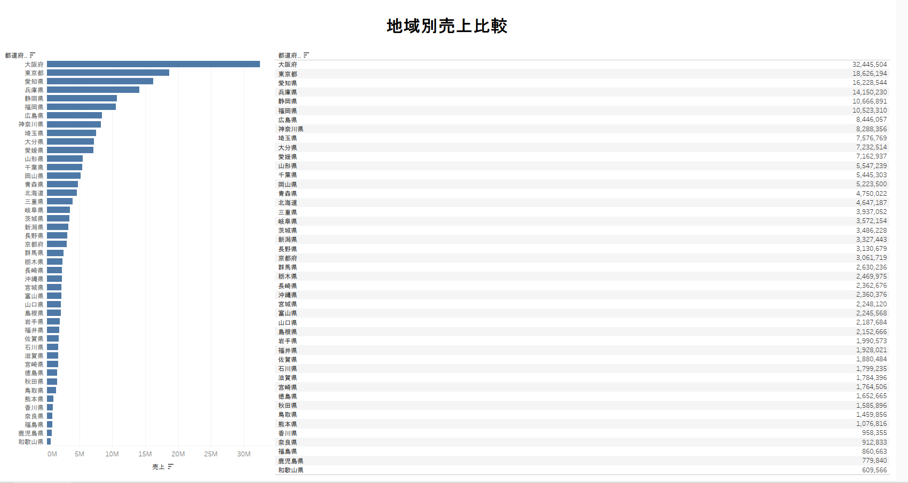Screen dimensions: 908x483
Task: Click the sort icon beside the 売上 axis title
Action: [x=171, y=466]
